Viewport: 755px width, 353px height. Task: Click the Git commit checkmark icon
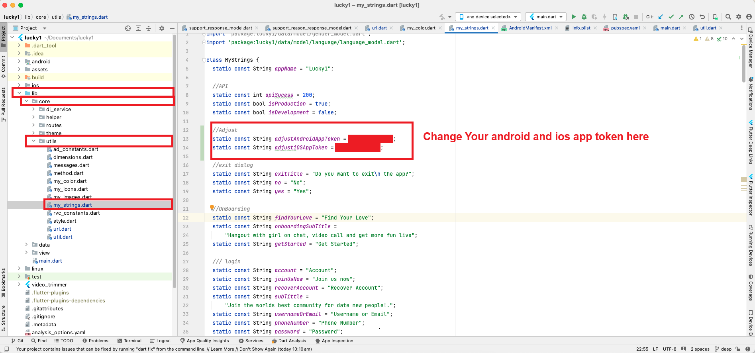(x=671, y=17)
